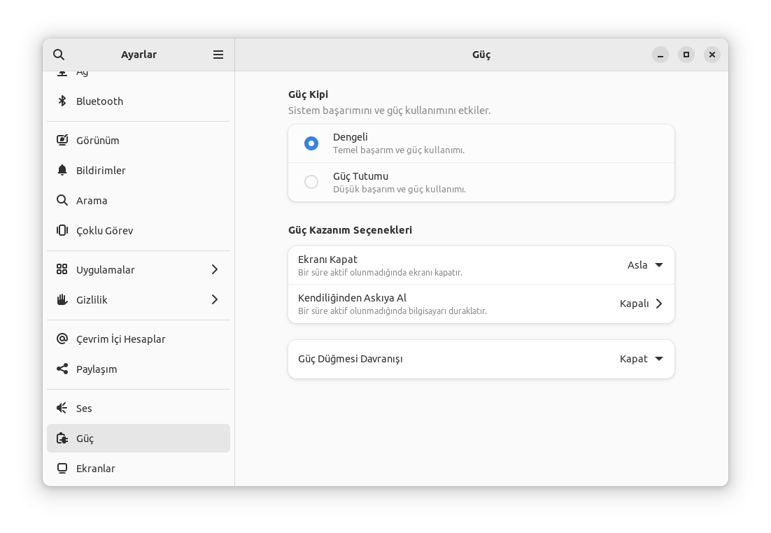The image size is (771, 533).
Task: Select the Güç Tutumu radio button
Action: coord(311,182)
